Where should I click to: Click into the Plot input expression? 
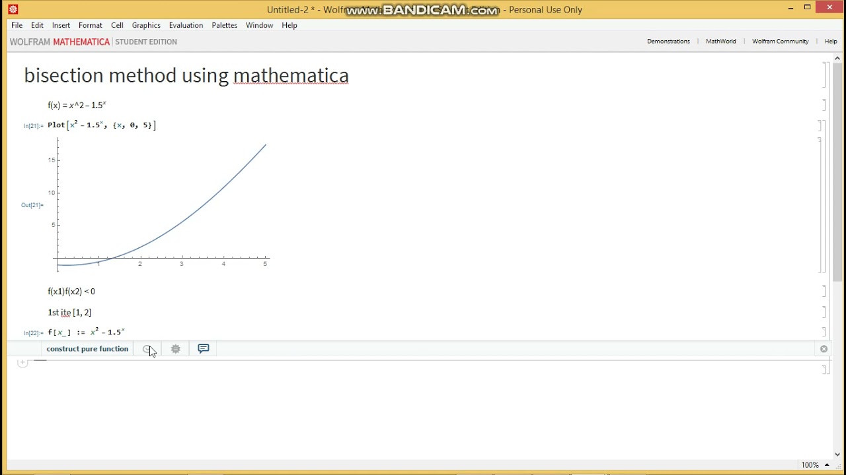click(x=102, y=125)
